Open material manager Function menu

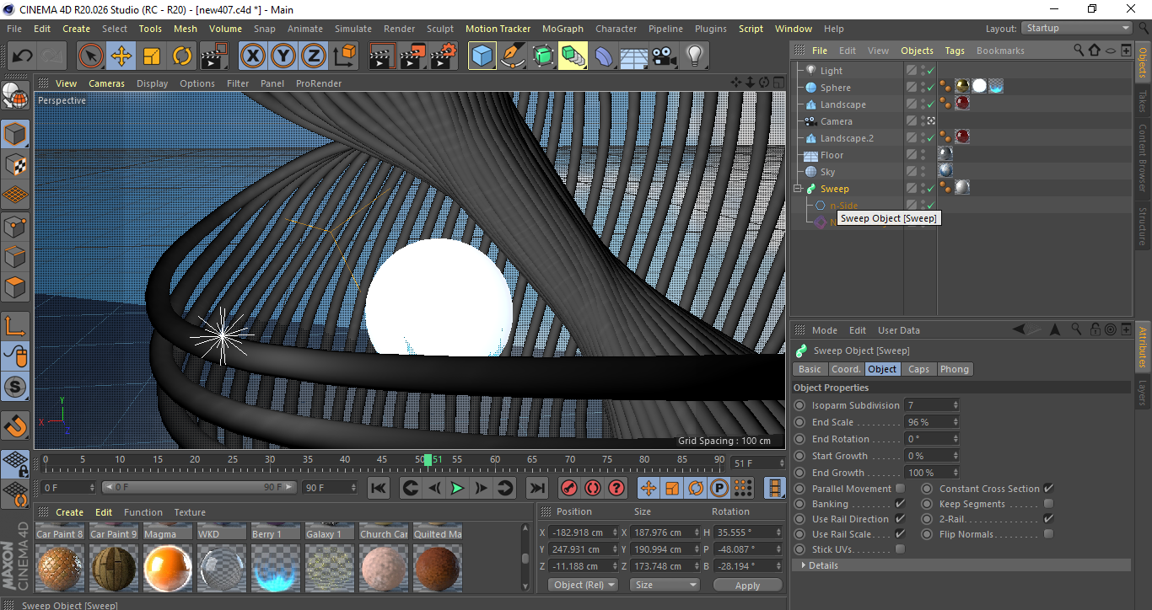pos(143,512)
